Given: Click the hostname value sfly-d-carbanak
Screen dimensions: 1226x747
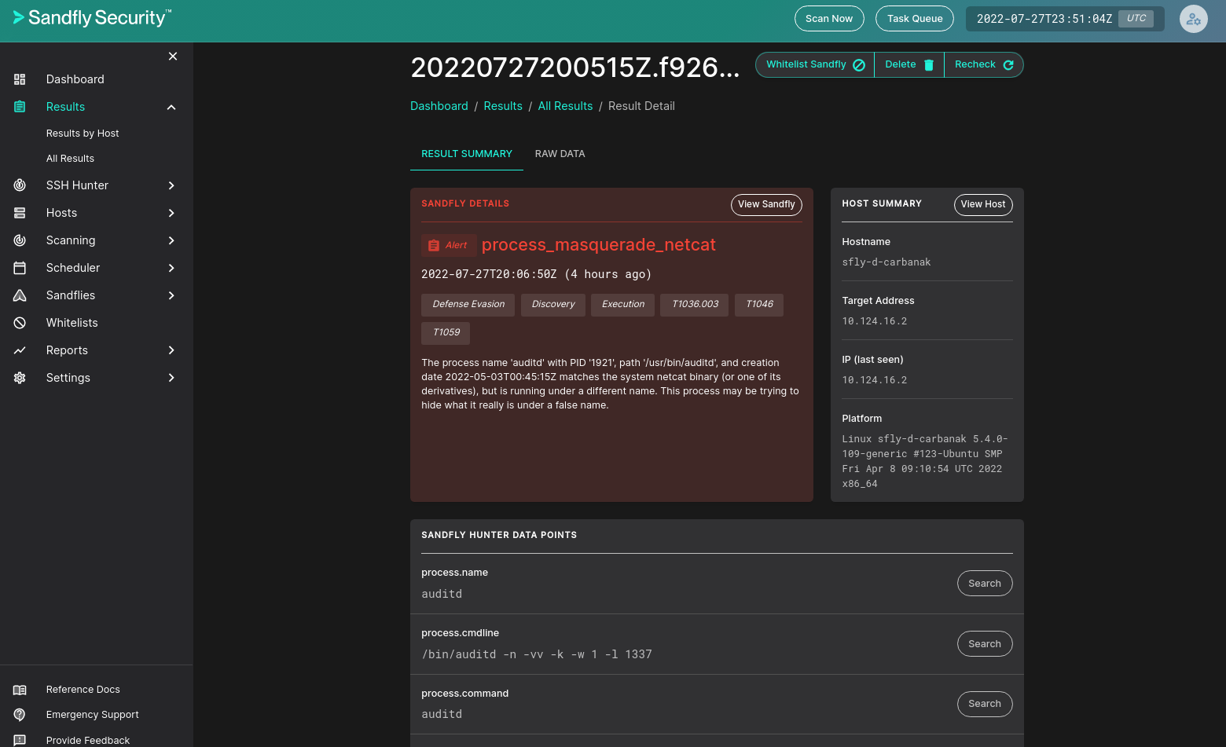Looking at the screenshot, I should (x=886, y=262).
